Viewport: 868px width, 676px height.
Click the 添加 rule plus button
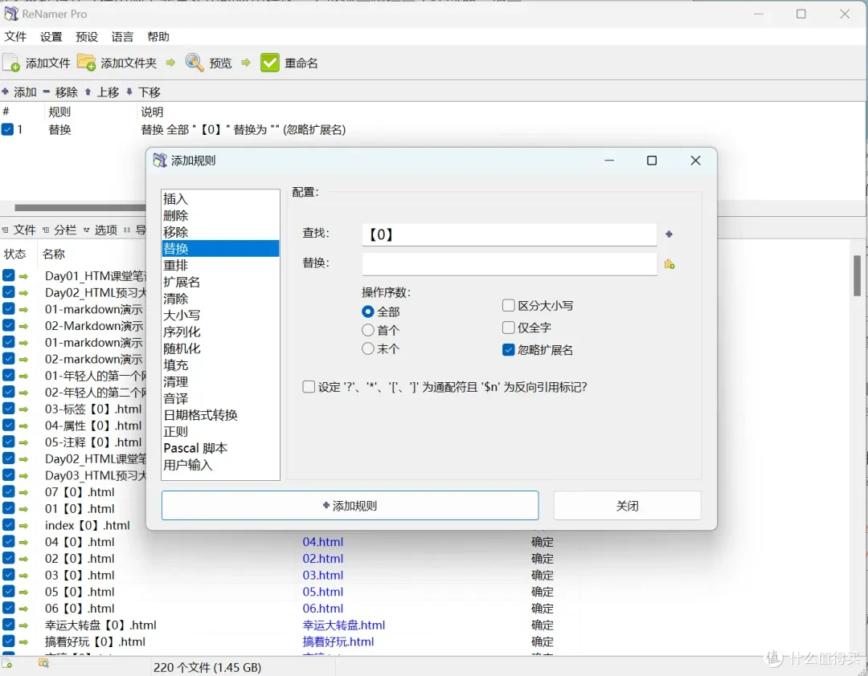coord(19,92)
